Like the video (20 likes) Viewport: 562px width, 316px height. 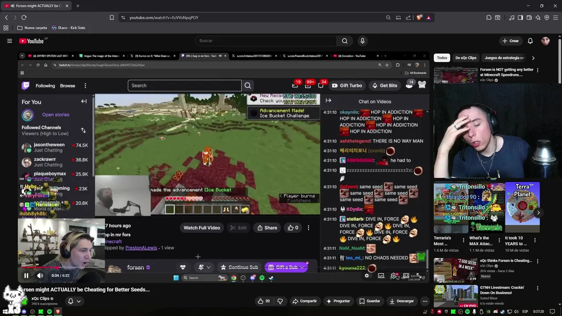(264, 301)
